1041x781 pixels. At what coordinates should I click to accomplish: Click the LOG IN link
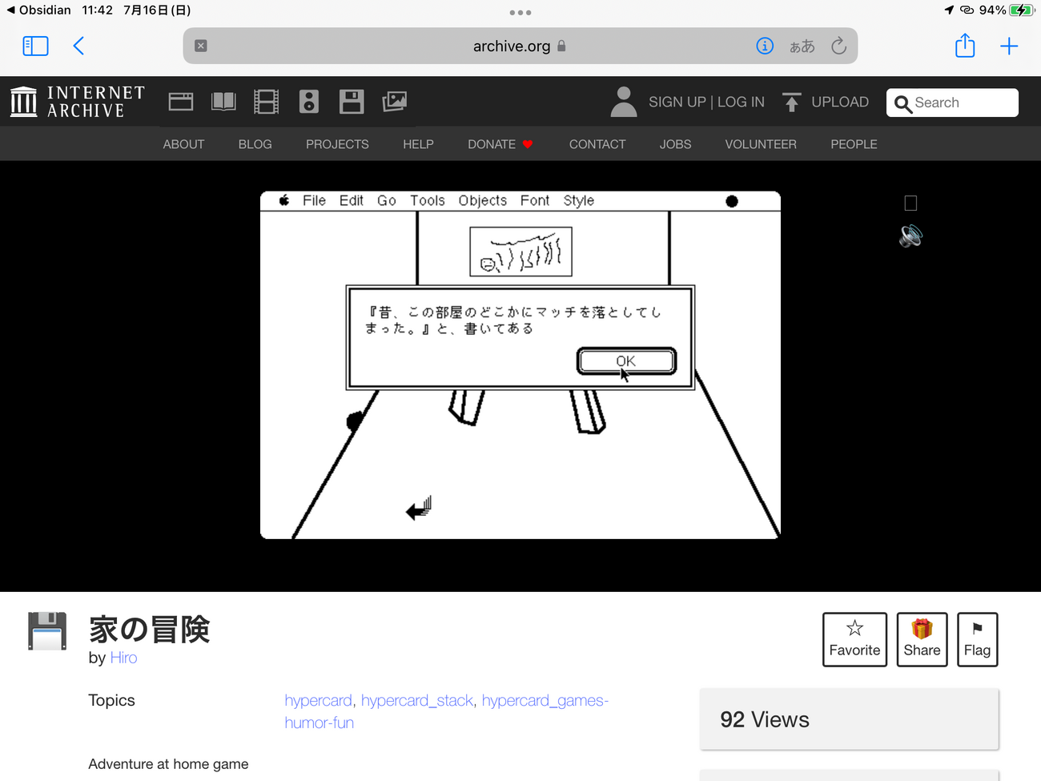coord(741,102)
